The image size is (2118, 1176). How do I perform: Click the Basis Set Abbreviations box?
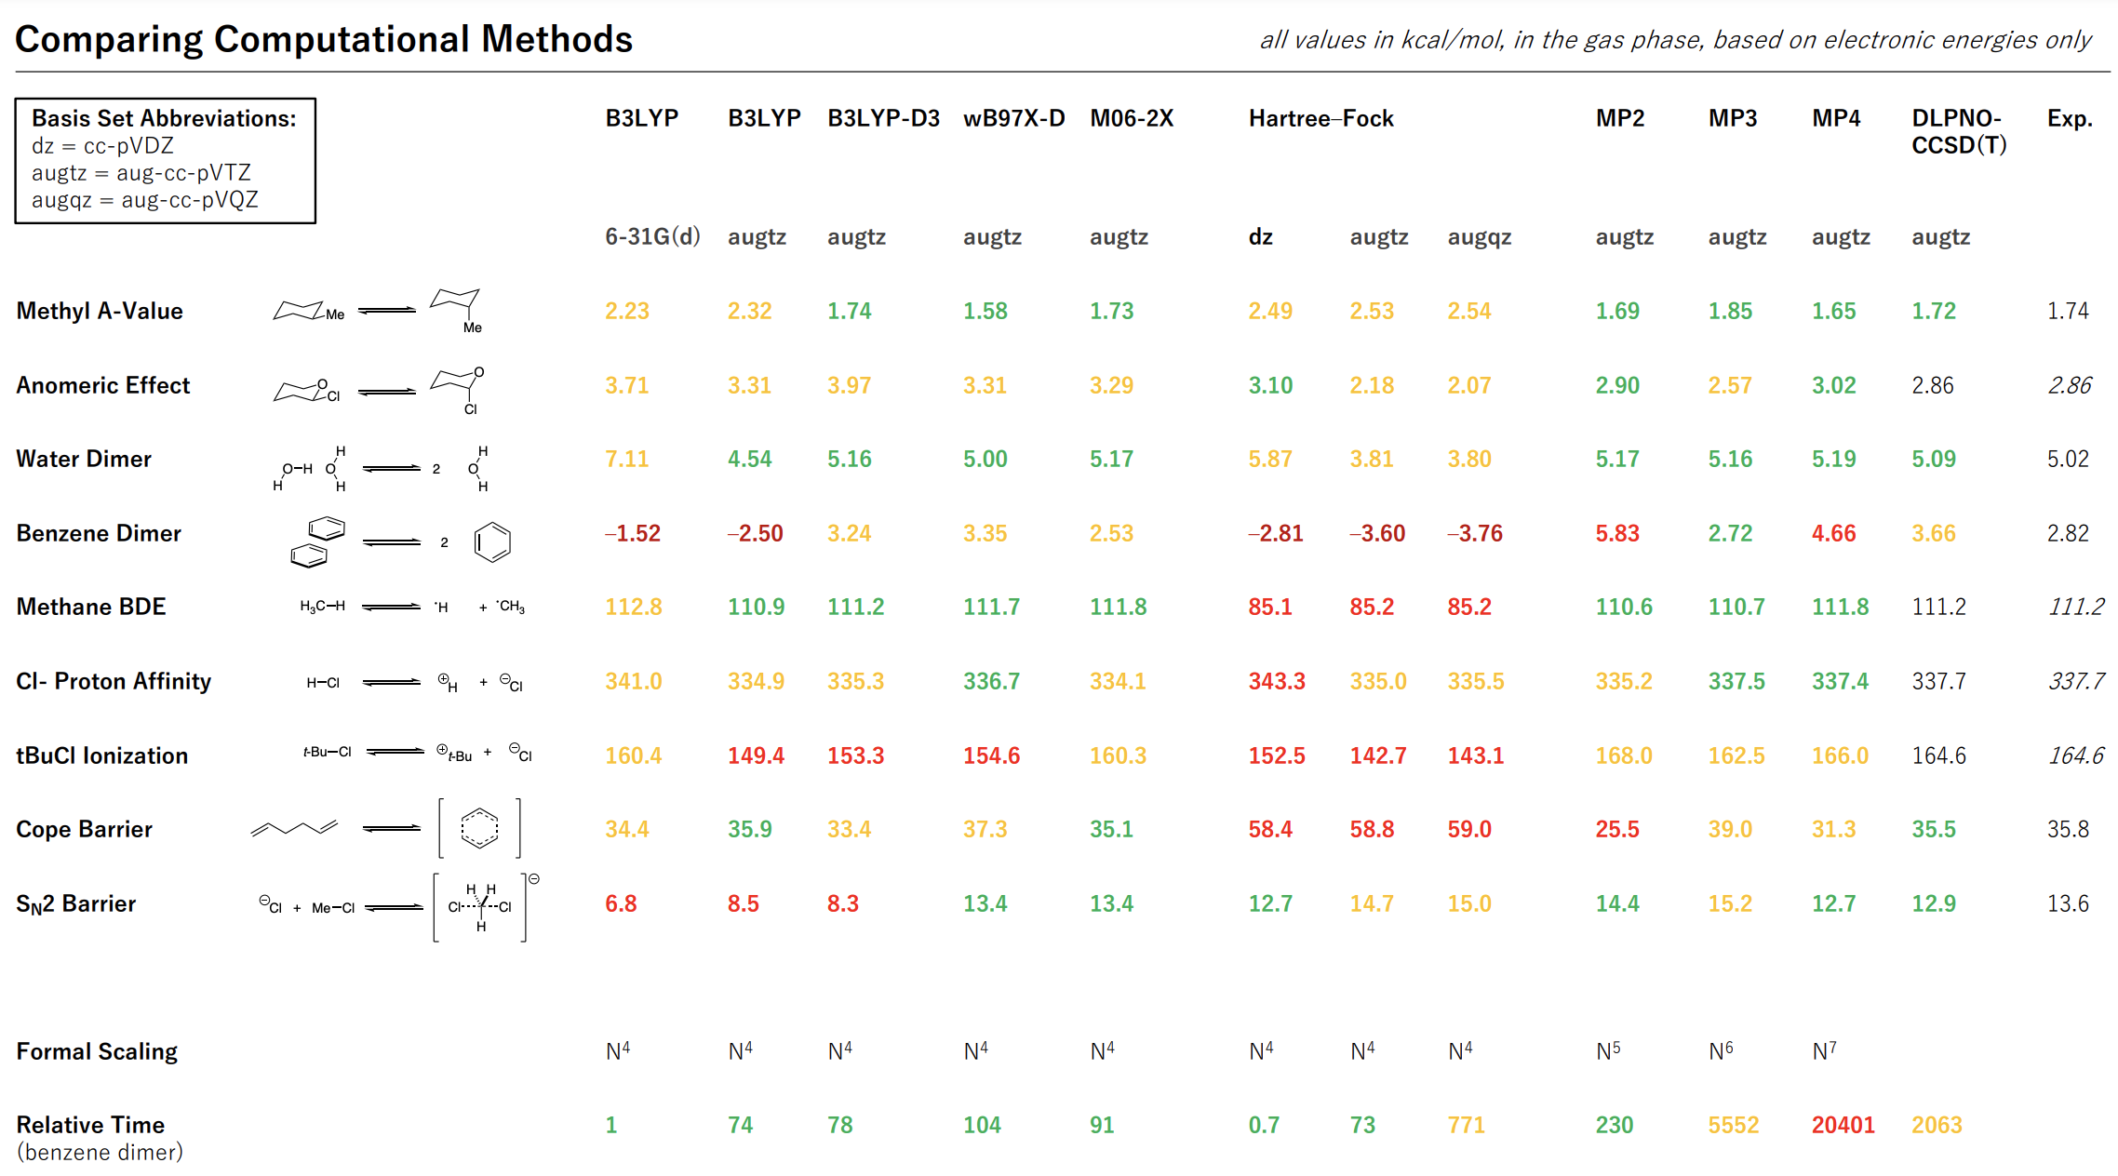tap(165, 160)
